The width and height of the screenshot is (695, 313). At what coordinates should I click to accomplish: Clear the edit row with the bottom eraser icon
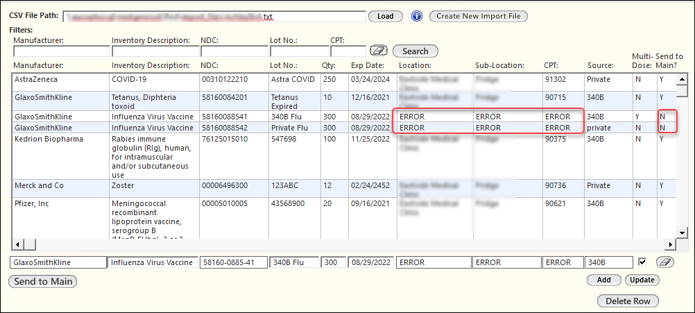point(665,262)
